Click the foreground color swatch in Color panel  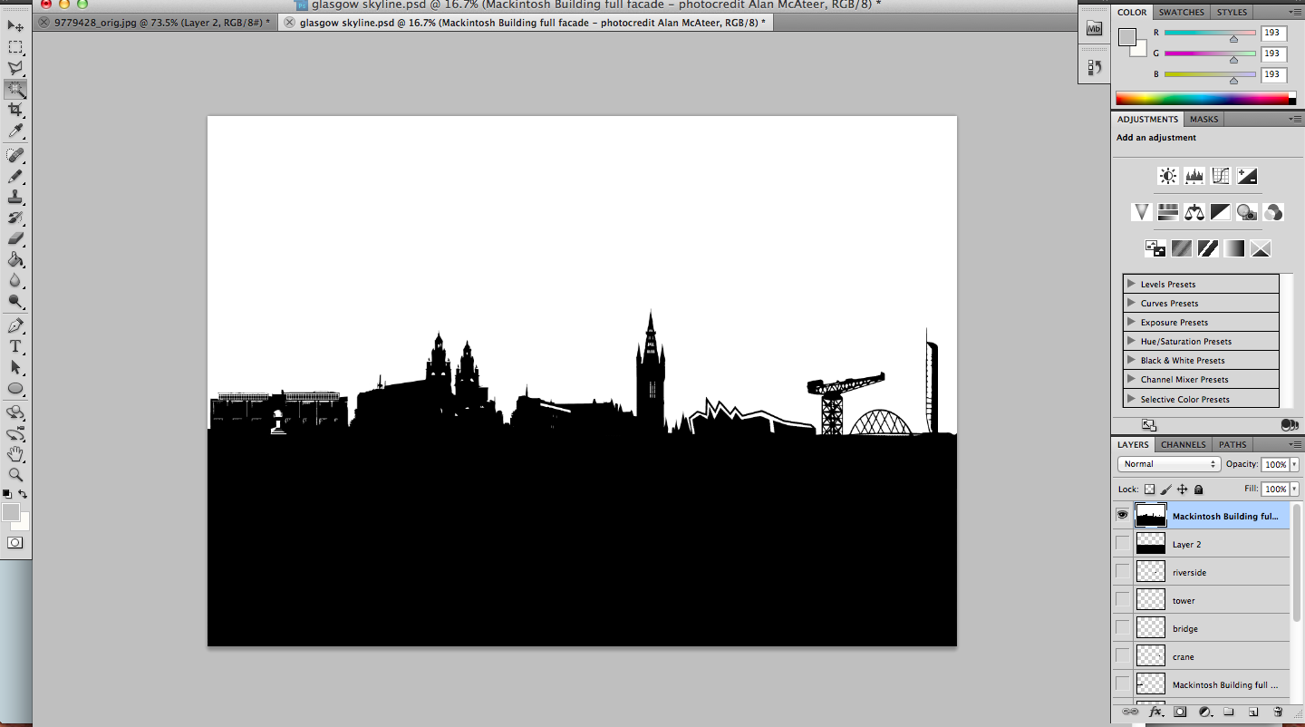pos(1126,37)
